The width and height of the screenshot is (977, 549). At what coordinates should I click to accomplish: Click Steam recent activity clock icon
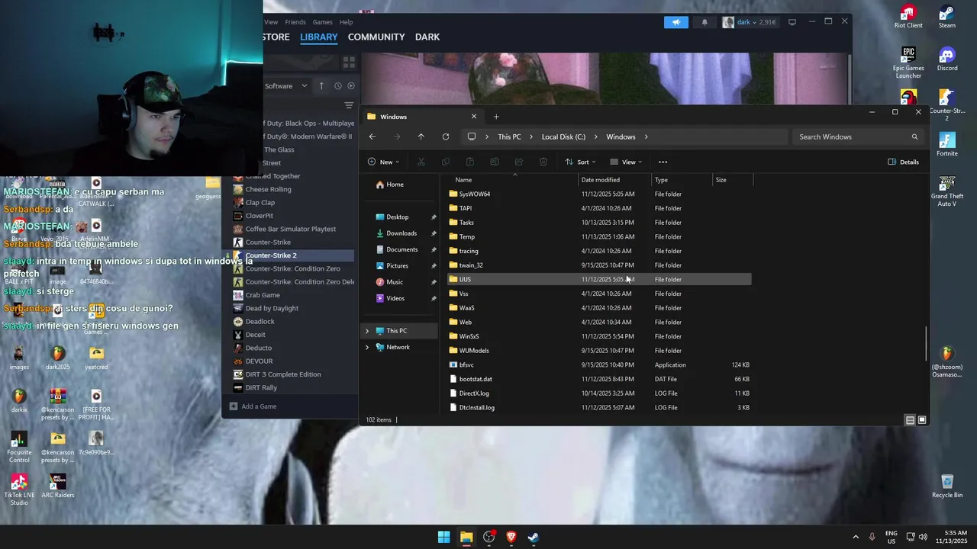[x=337, y=86]
